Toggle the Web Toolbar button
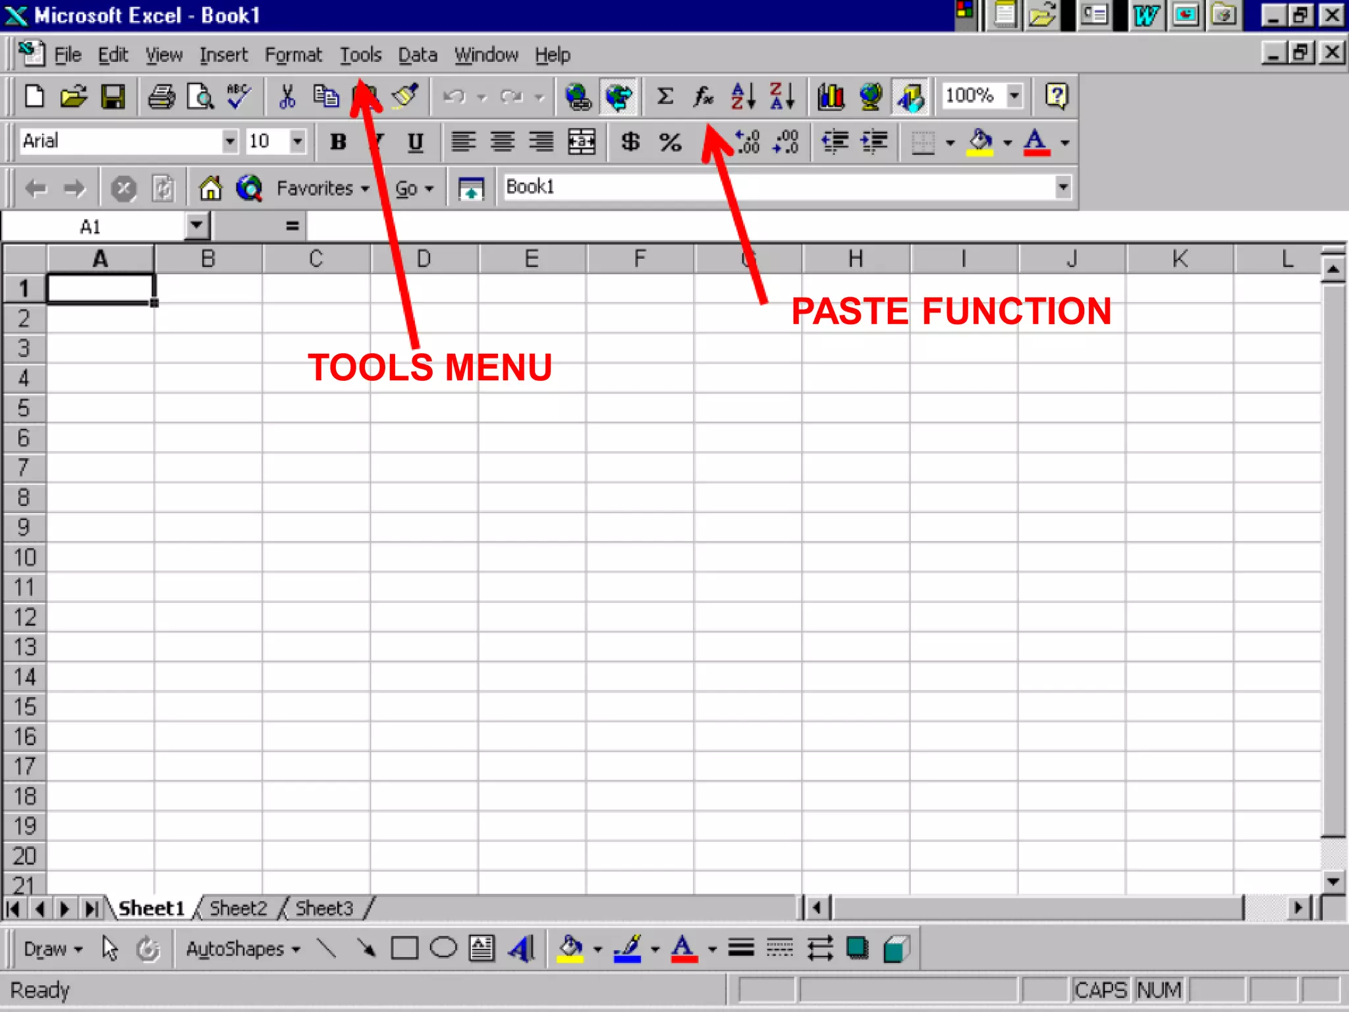Screen dimensions: 1349x1012 tap(618, 97)
